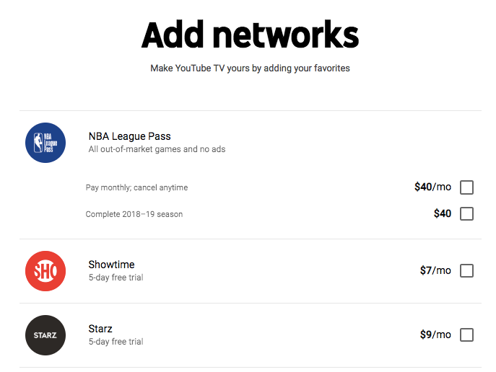Click the $9/mo Starz price
Viewport: 496px width, 372px height.
click(x=435, y=335)
